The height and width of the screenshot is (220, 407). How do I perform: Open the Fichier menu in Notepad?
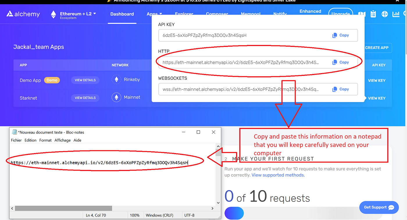click(16, 140)
